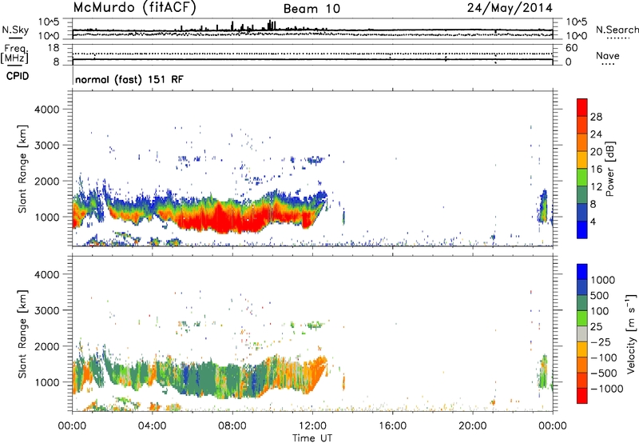Click the Beam 10 label

(x=312, y=9)
